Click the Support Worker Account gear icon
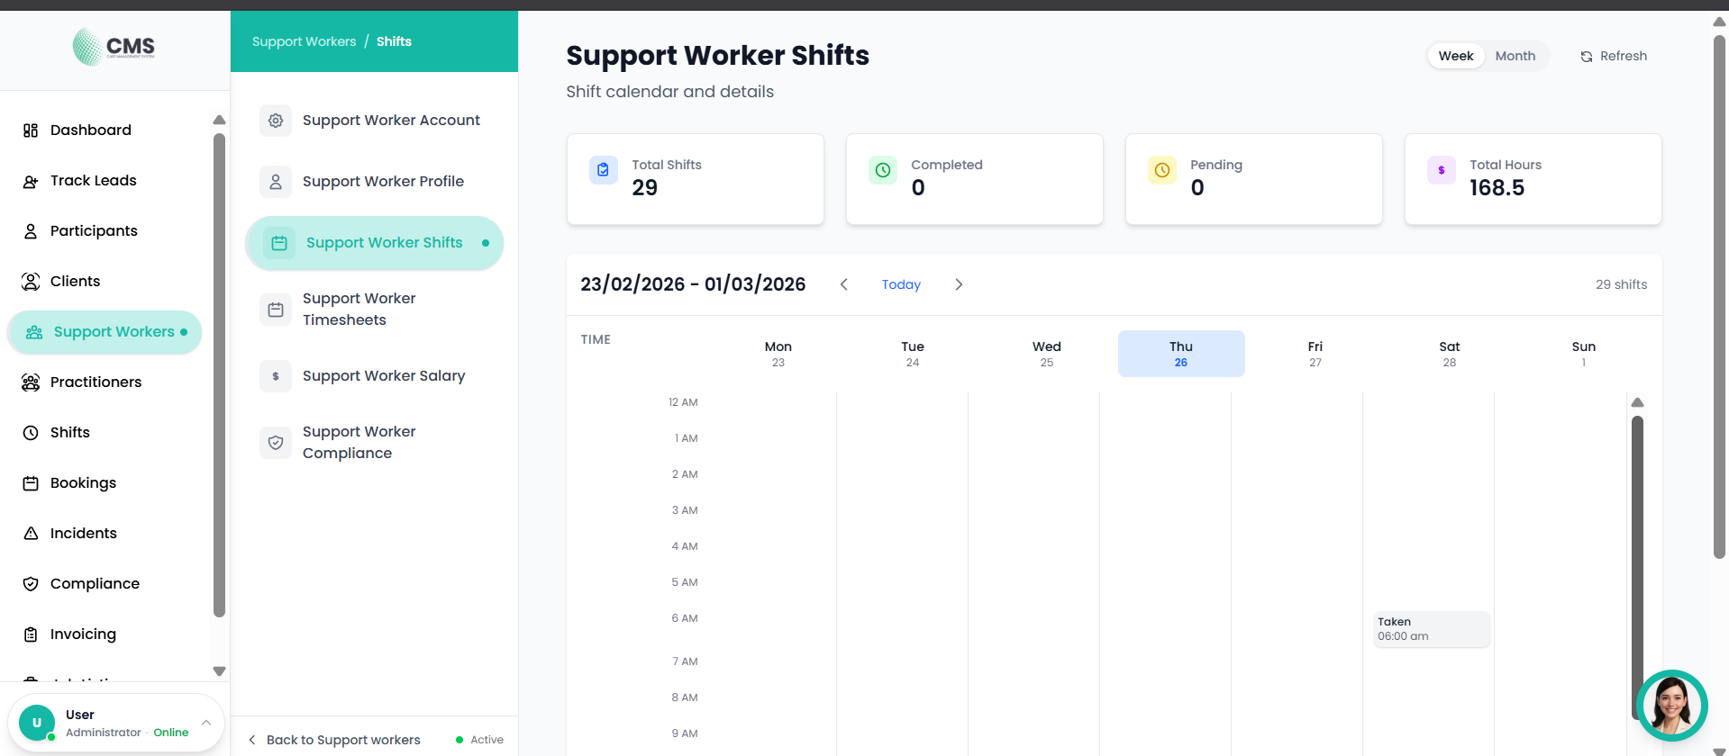 tap(276, 121)
